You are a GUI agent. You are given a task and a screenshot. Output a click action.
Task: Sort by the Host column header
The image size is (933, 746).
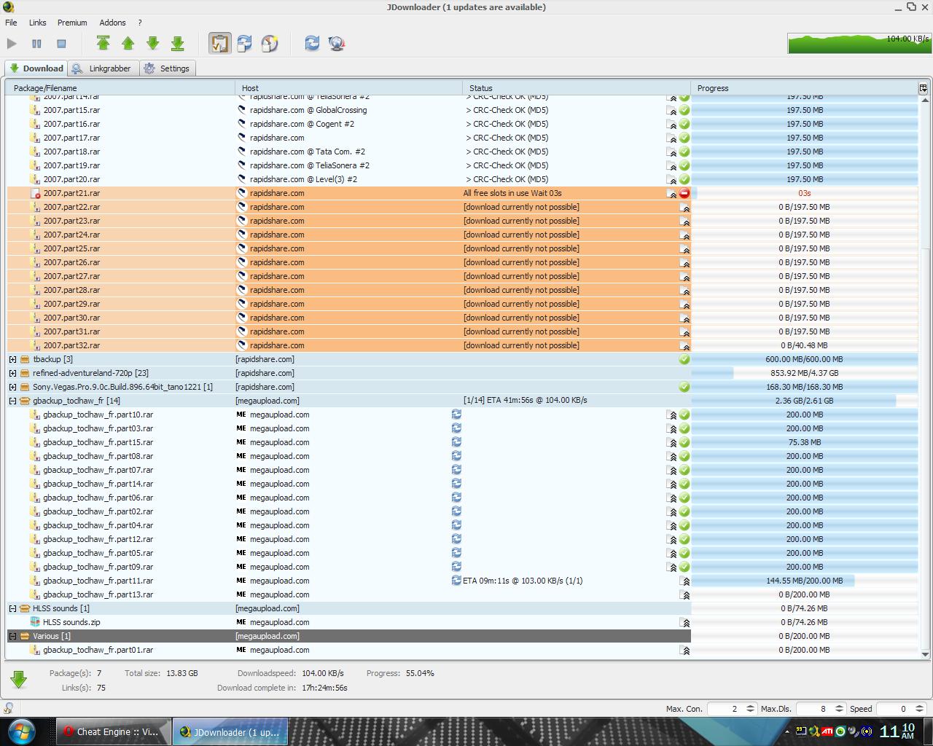coord(348,88)
